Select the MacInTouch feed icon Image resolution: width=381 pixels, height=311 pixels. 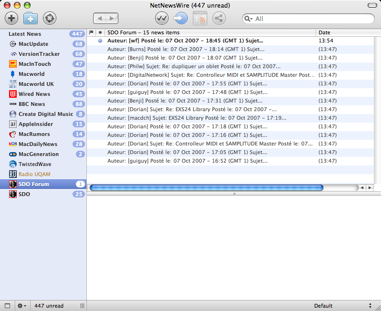coord(12,64)
